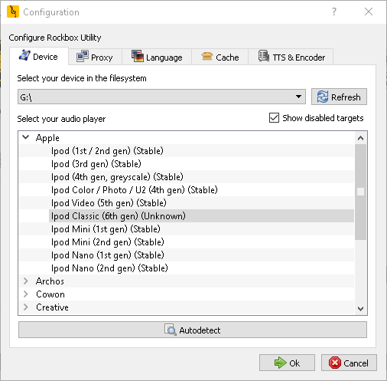Confirm settings with the Ok button
Screen dimensions: 387x381
coord(287,363)
